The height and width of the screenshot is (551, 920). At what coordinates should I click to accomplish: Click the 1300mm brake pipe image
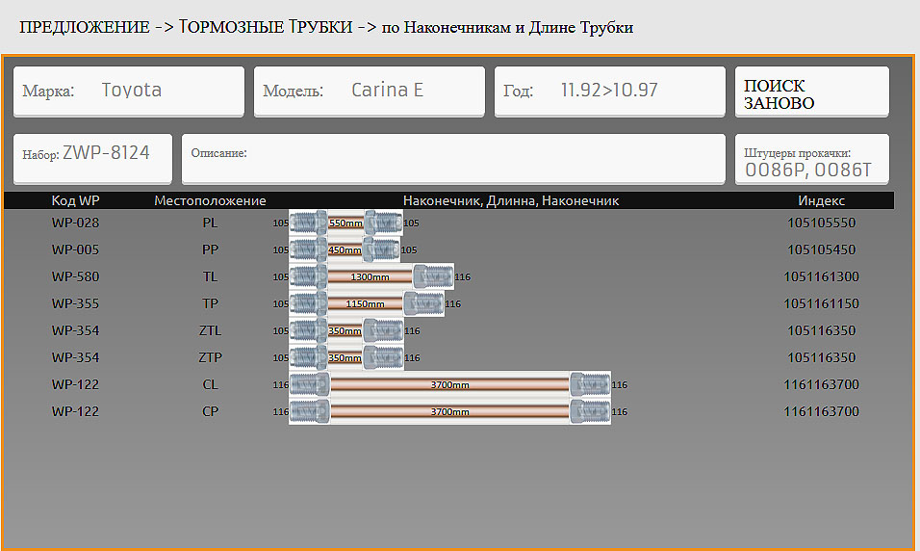pos(371,277)
